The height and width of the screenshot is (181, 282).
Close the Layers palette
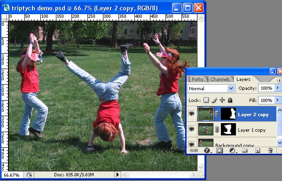(x=280, y=71)
